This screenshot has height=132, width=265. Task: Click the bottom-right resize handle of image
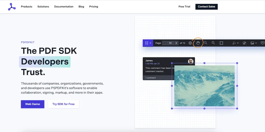(237, 108)
